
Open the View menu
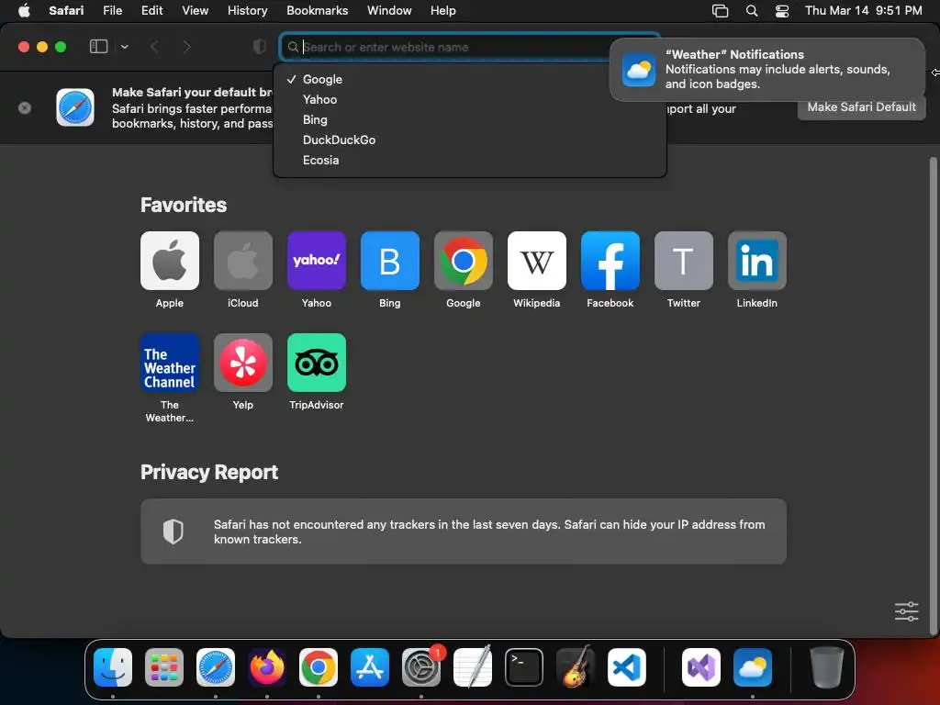[195, 11]
